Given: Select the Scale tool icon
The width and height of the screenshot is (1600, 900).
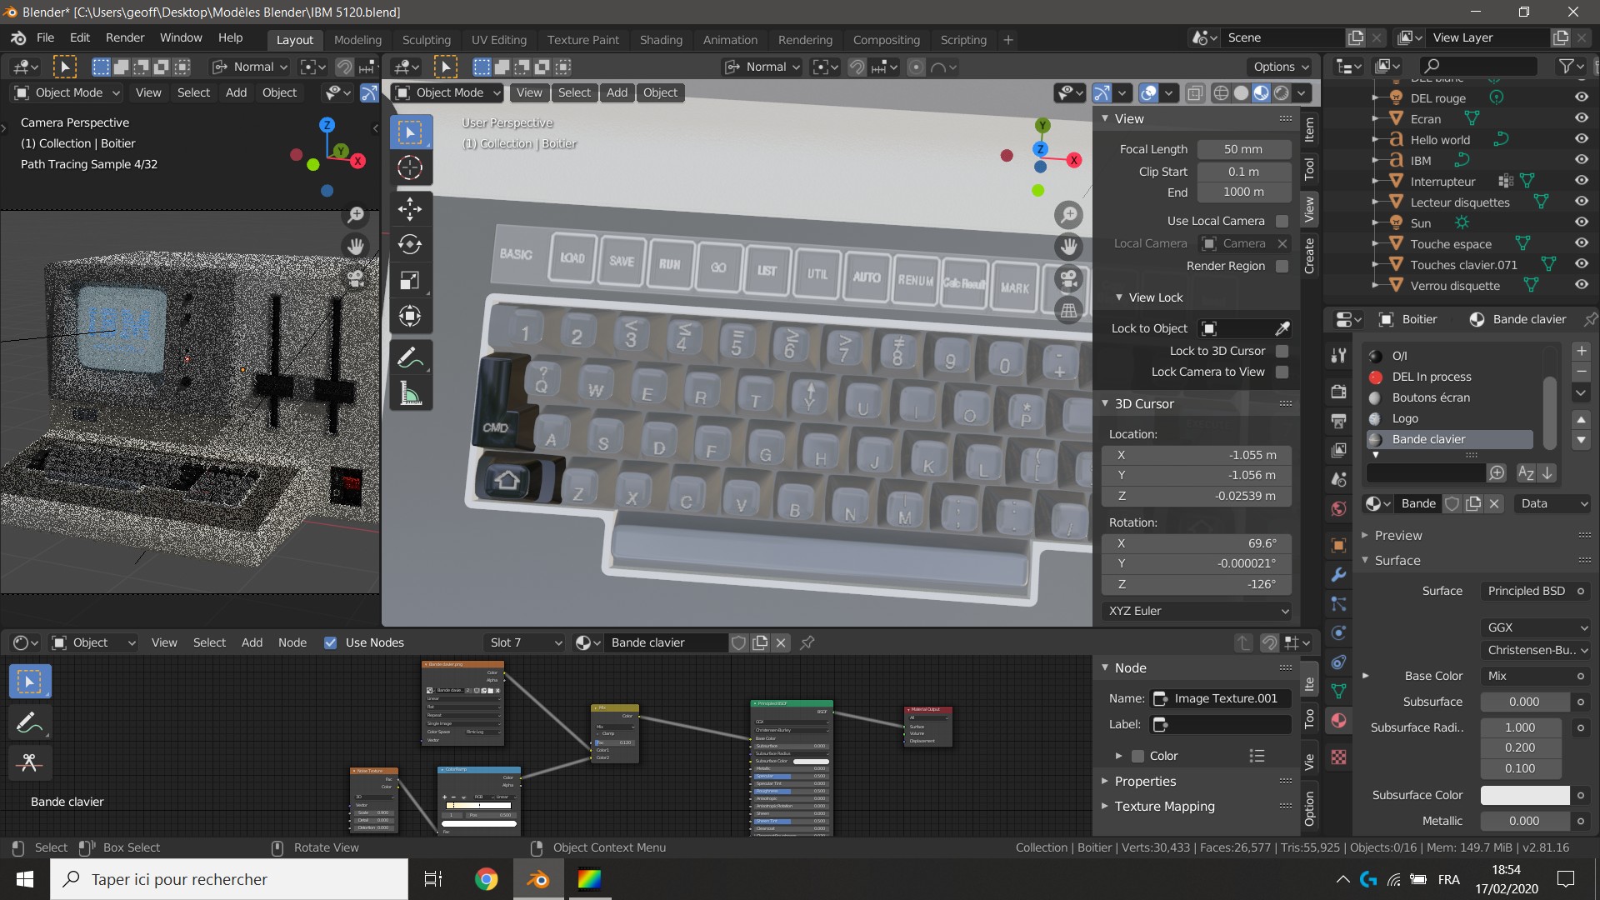Looking at the screenshot, I should pos(409,280).
